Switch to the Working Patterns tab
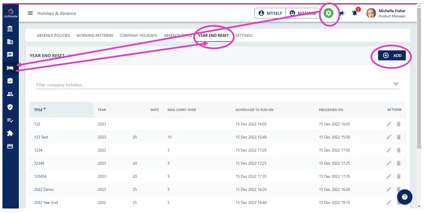This screenshot has width=425, height=213. [95, 35]
